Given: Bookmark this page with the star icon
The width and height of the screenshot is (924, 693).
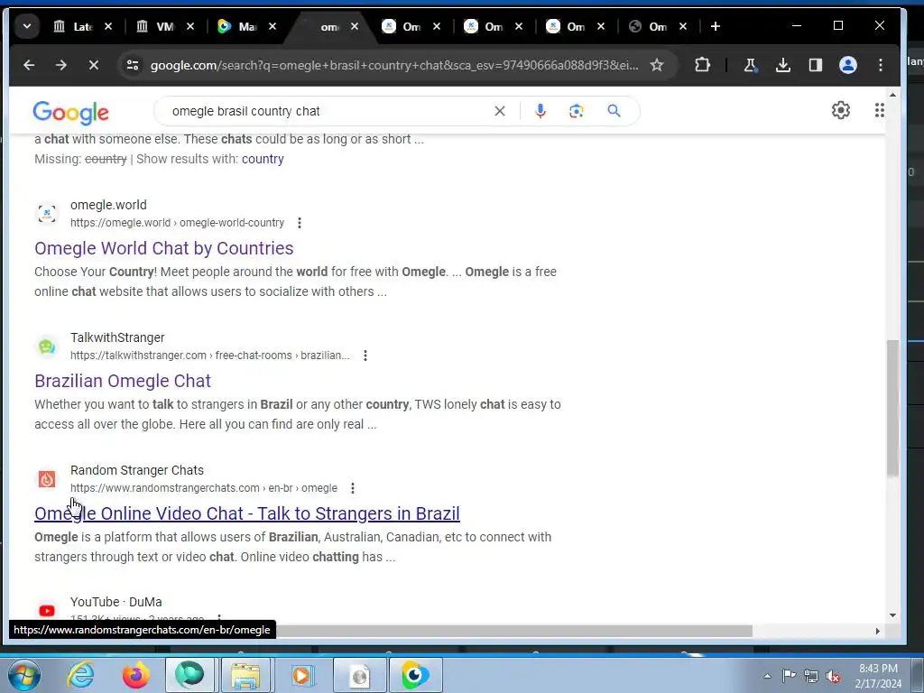Looking at the screenshot, I should point(657,65).
